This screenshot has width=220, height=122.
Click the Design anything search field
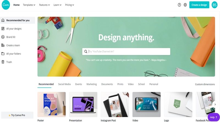pyautogui.click(x=126, y=52)
